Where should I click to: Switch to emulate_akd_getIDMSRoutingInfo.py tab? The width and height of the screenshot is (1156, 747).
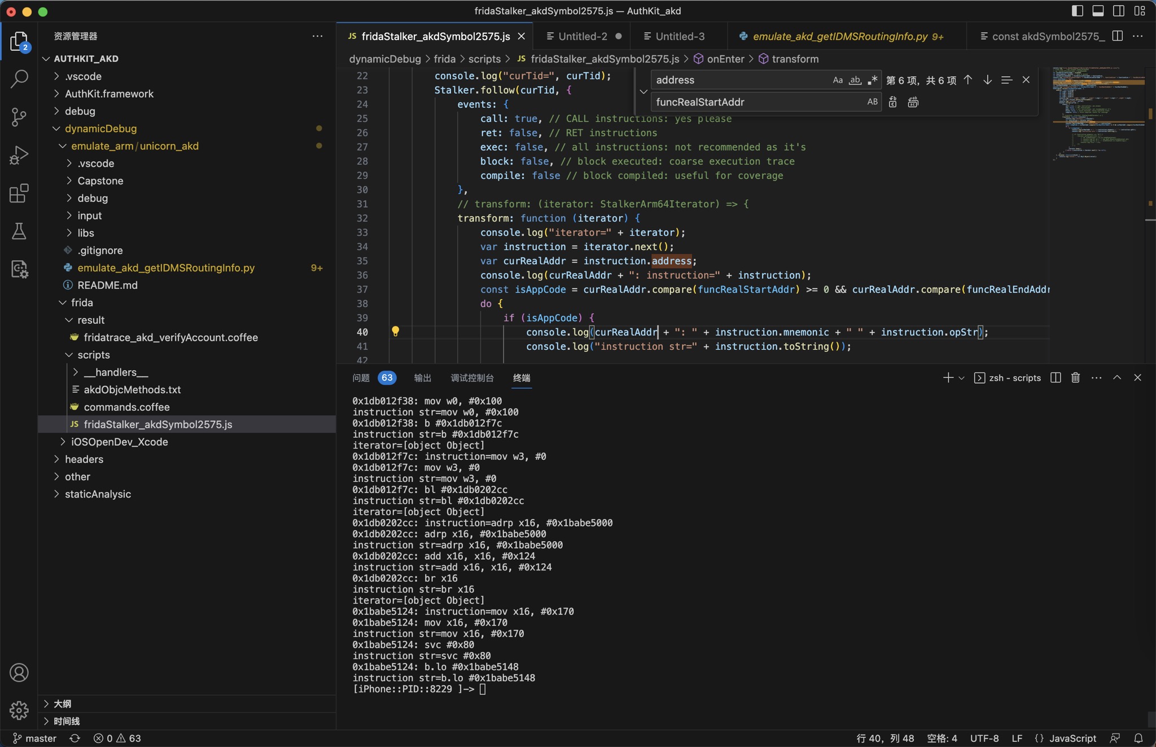tap(840, 36)
